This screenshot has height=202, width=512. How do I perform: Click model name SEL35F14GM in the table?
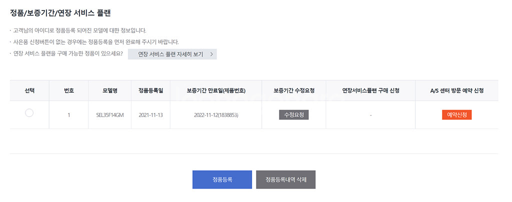coord(110,115)
